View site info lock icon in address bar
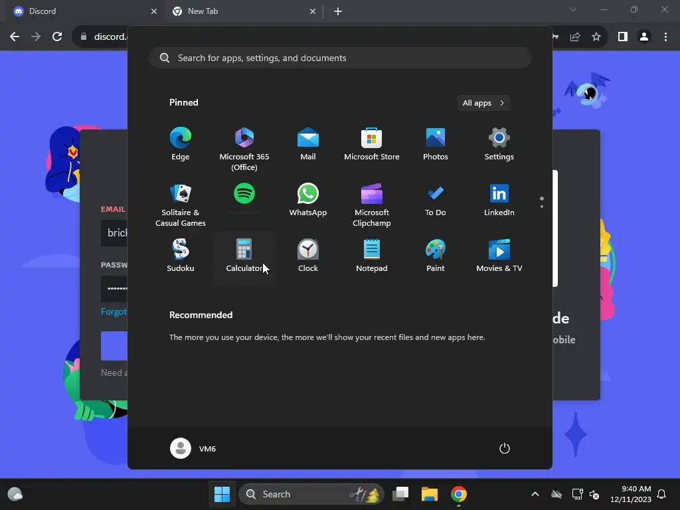 point(84,37)
